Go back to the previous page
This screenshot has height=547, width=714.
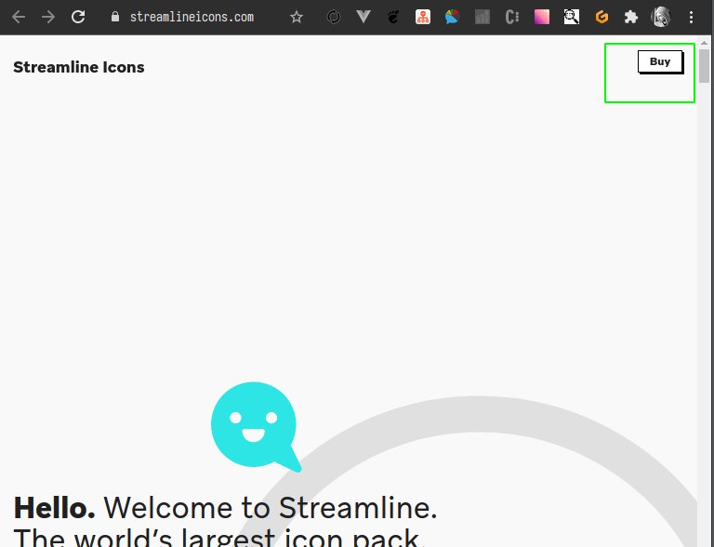tap(19, 18)
